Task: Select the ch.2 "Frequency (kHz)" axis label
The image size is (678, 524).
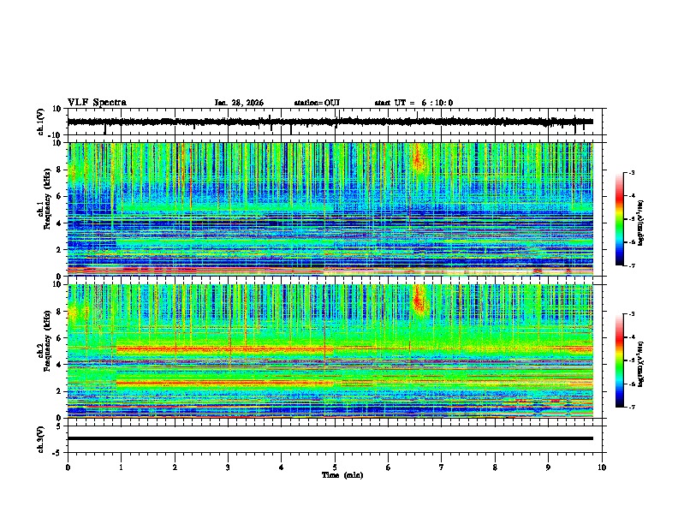Action: point(47,341)
